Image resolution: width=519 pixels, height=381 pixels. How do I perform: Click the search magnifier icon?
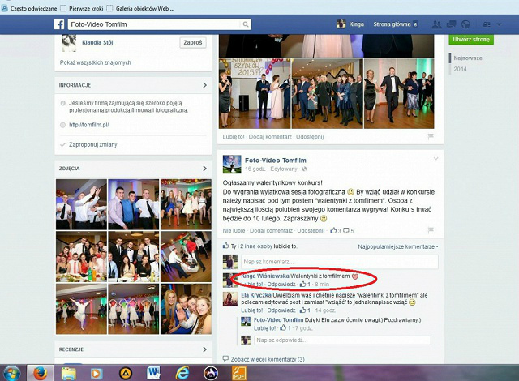[x=245, y=24]
